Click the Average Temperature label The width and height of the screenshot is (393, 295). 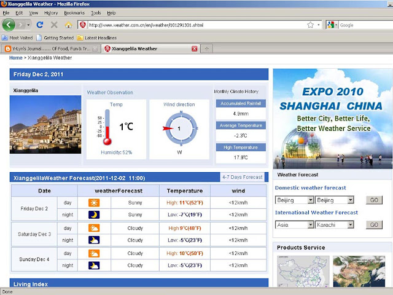tap(241, 125)
